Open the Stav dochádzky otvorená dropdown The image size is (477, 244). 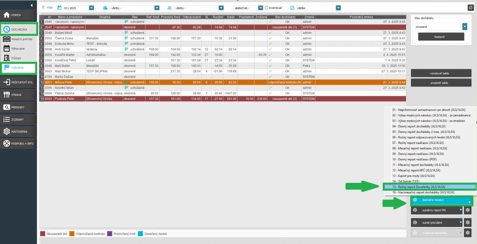coord(465,27)
